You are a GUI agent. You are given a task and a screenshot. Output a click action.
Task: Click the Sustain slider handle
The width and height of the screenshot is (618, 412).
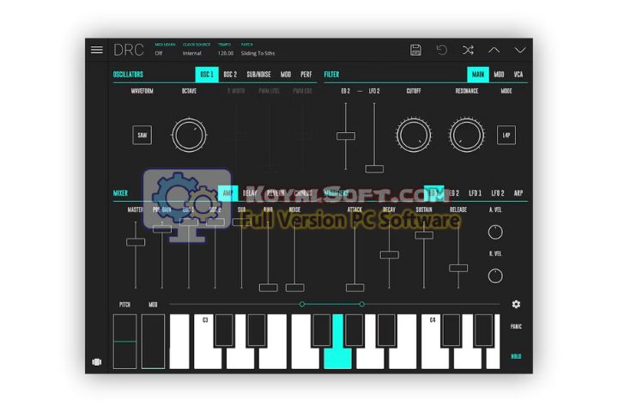pos(424,235)
